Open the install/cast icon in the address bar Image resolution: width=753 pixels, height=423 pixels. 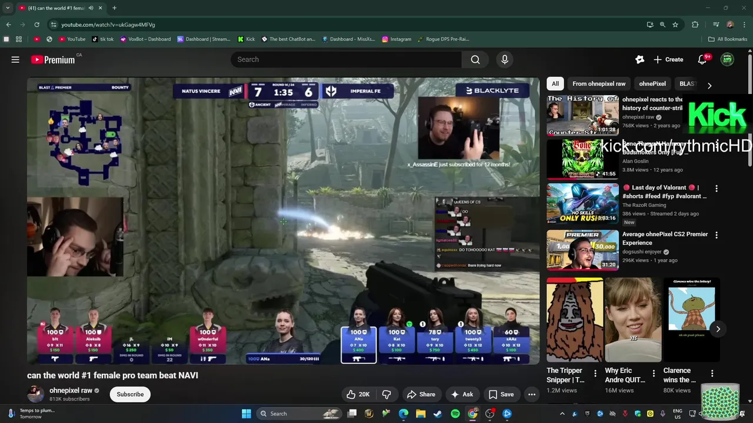649,25
